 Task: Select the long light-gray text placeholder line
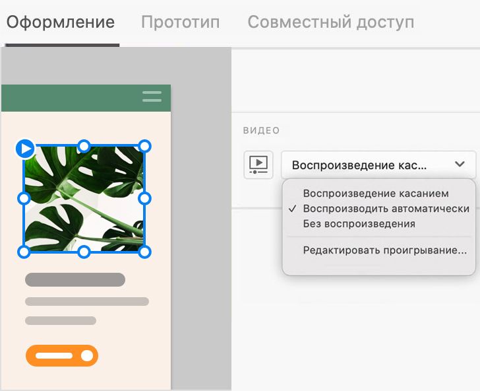[87, 301]
